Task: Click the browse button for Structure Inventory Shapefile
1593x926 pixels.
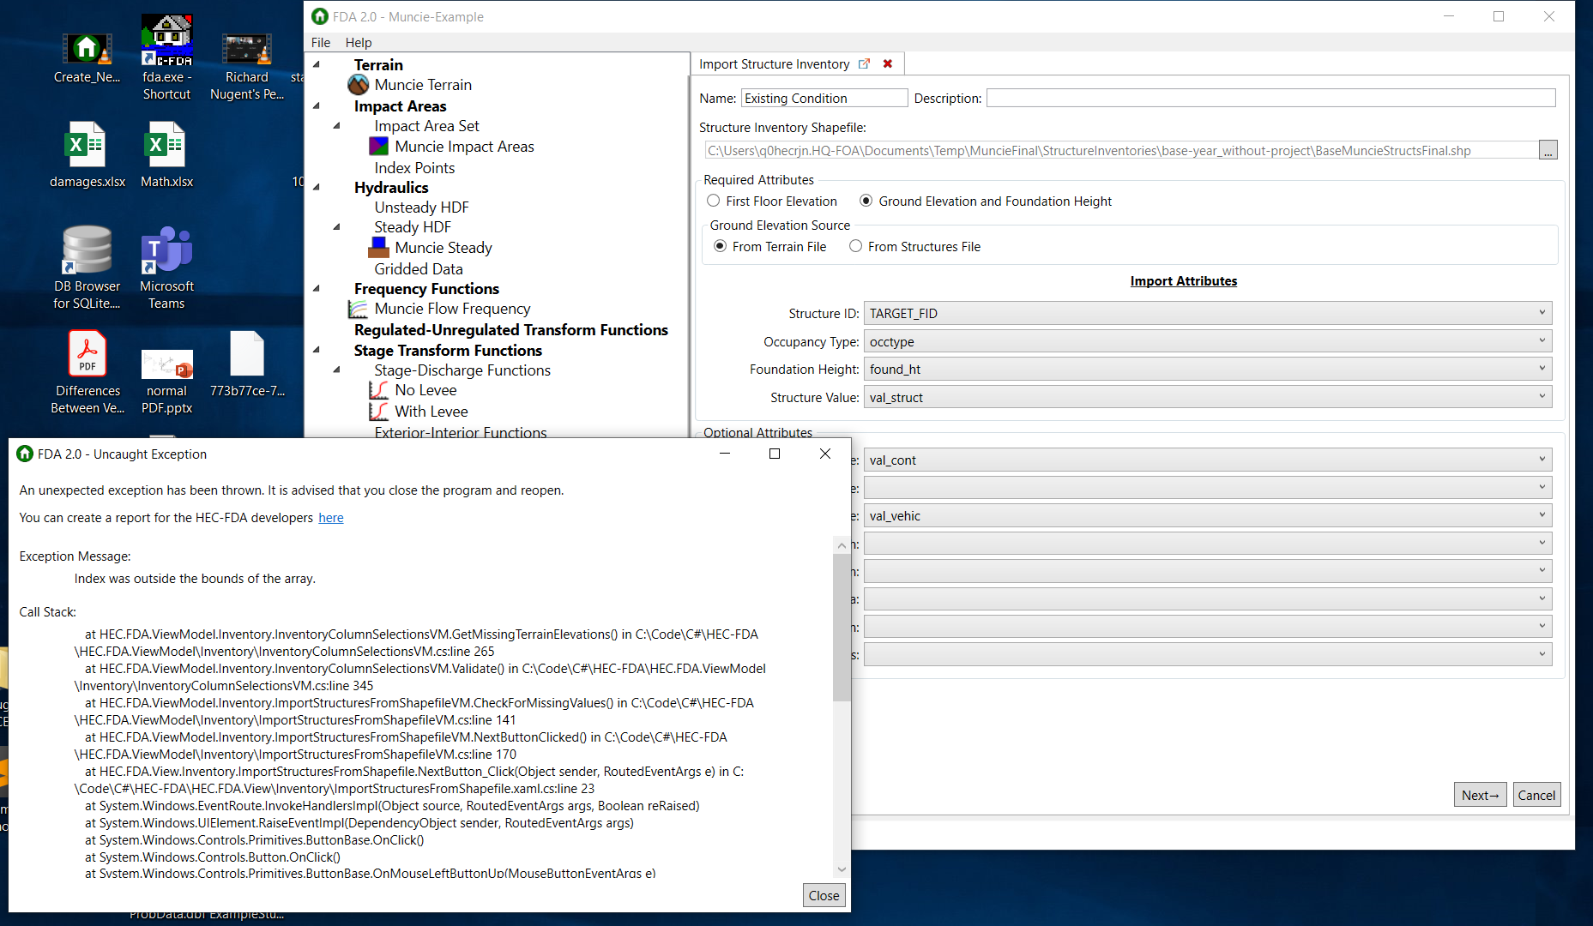Action: (1548, 149)
